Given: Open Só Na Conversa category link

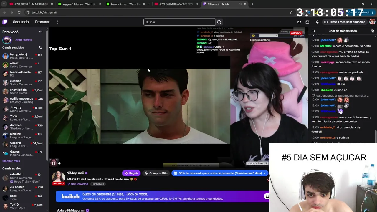Looking at the screenshot, I should [x=77, y=184].
